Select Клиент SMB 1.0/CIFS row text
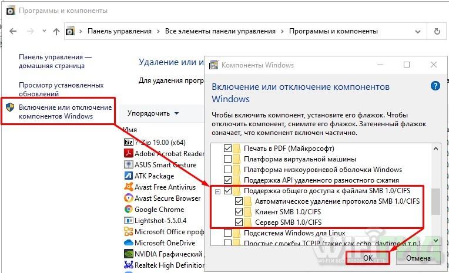The image size is (449, 273). tap(288, 212)
